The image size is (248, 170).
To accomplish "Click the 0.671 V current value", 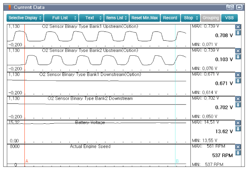I will (x=224, y=83).
